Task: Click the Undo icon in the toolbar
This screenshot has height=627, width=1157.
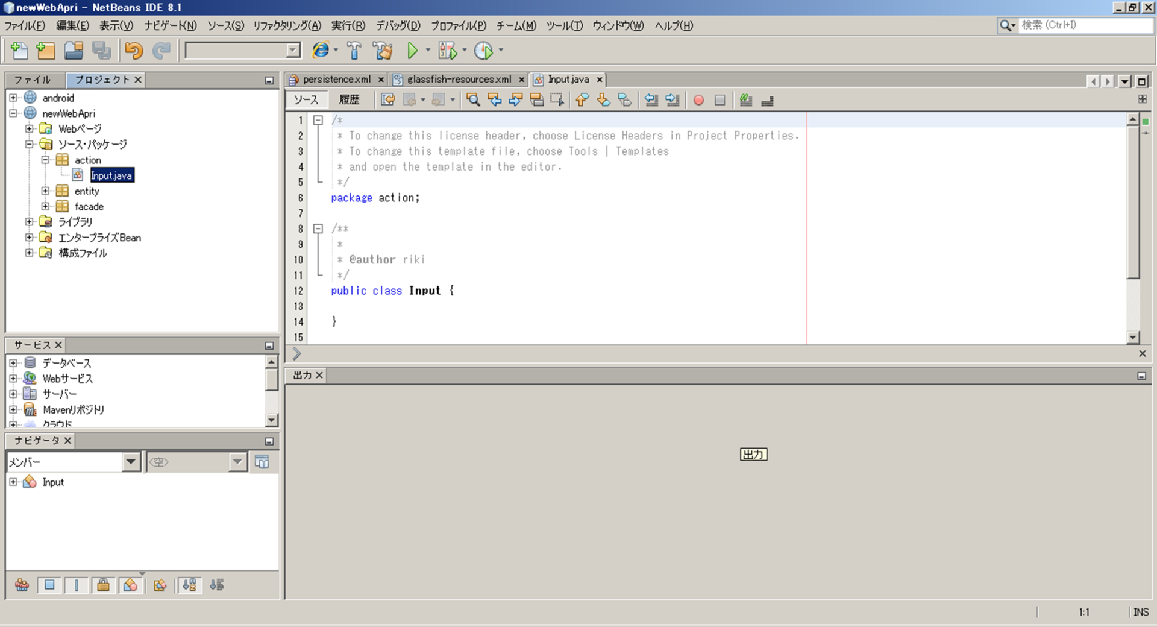Action: click(133, 51)
